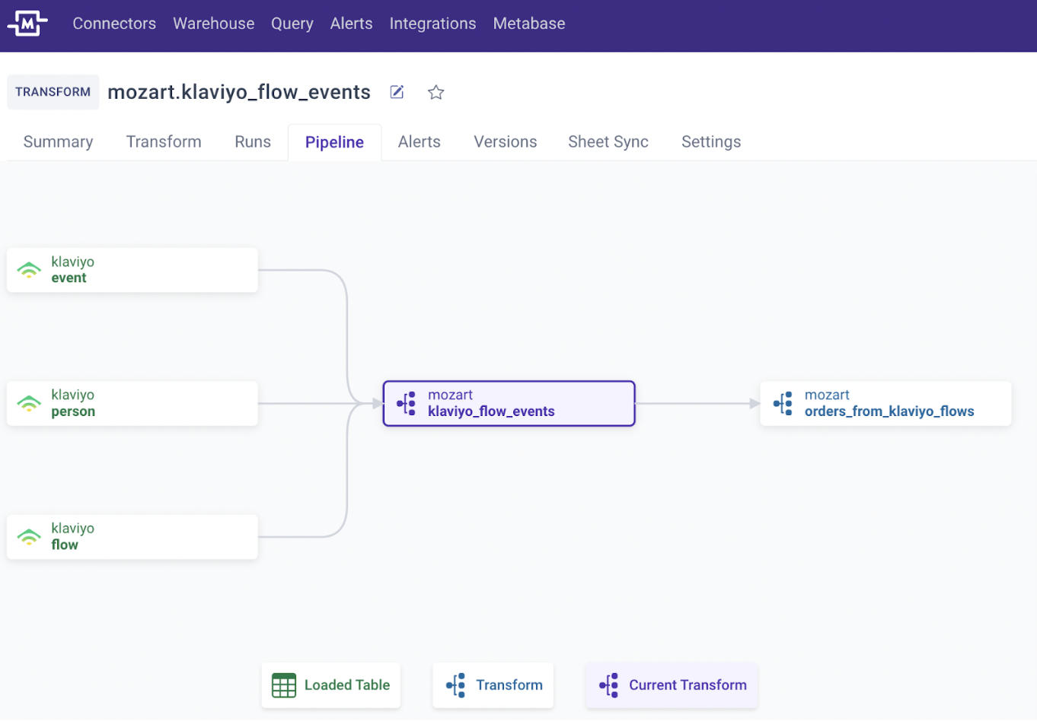Open Alerts in top navigation bar
Image resolution: width=1037 pixels, height=721 pixels.
click(x=352, y=24)
